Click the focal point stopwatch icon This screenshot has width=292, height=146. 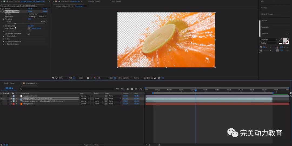6,26
